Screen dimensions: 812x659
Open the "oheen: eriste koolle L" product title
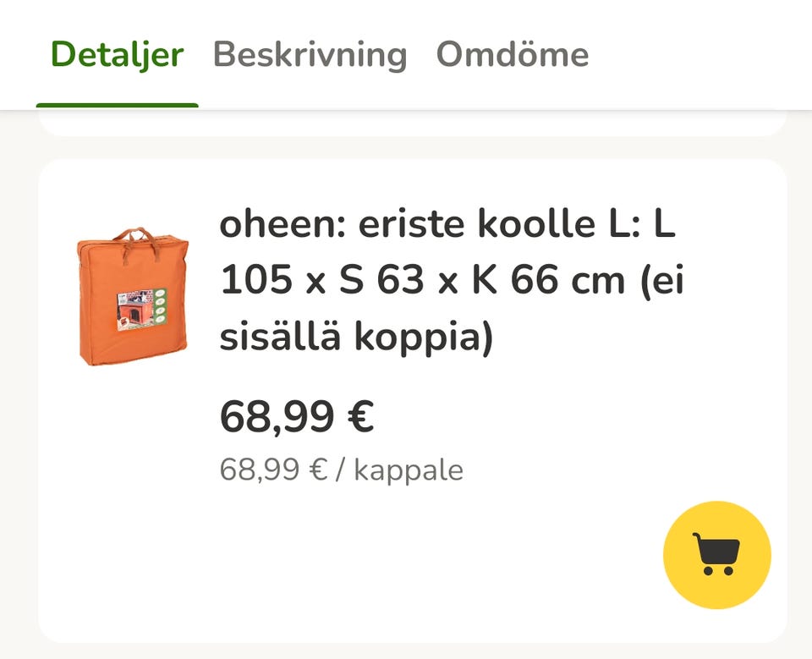pyautogui.click(x=447, y=225)
